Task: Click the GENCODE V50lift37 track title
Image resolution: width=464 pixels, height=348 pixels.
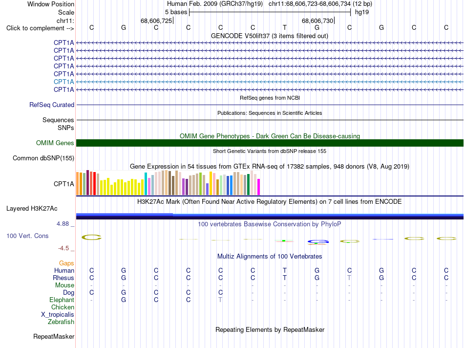Action: [270, 36]
